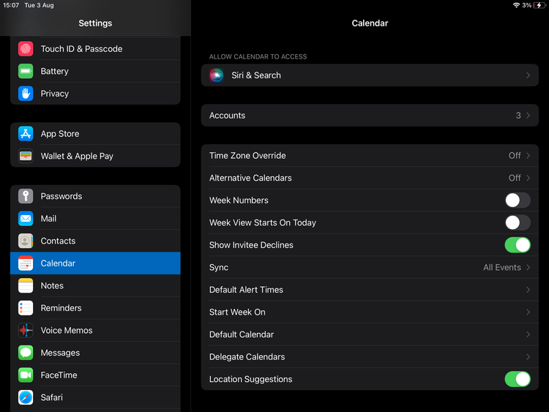Select Wallet & Apple Pay label

pyautogui.click(x=77, y=156)
